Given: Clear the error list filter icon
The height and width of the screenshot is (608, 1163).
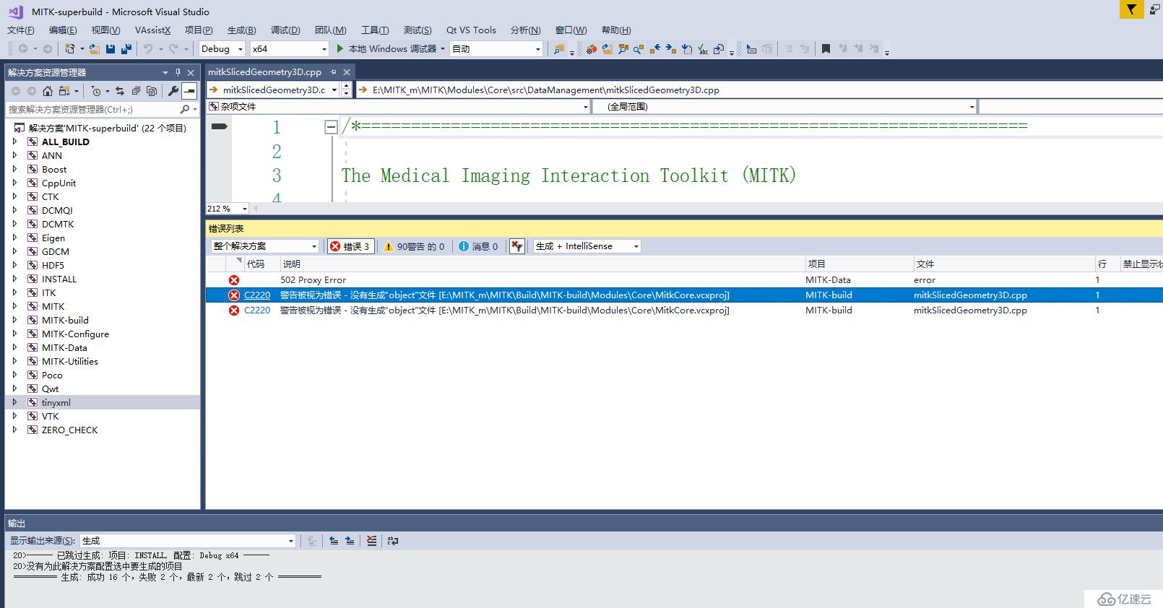Looking at the screenshot, I should pos(516,246).
